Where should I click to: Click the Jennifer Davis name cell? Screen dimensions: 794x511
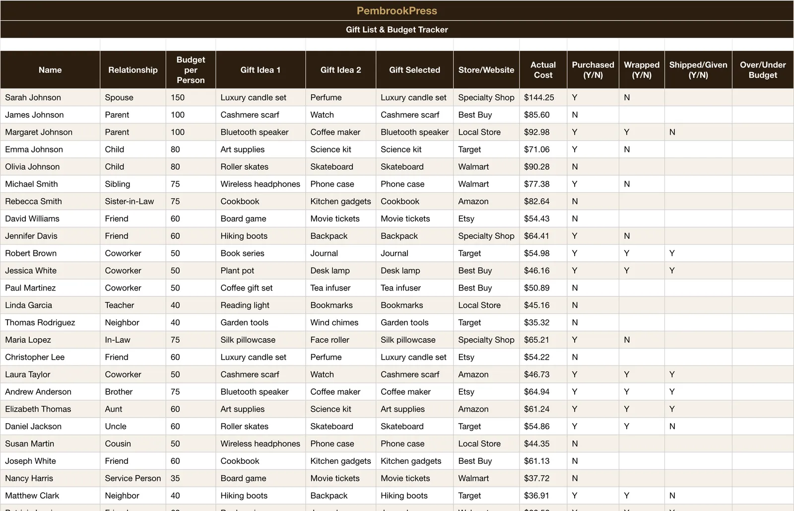50,236
